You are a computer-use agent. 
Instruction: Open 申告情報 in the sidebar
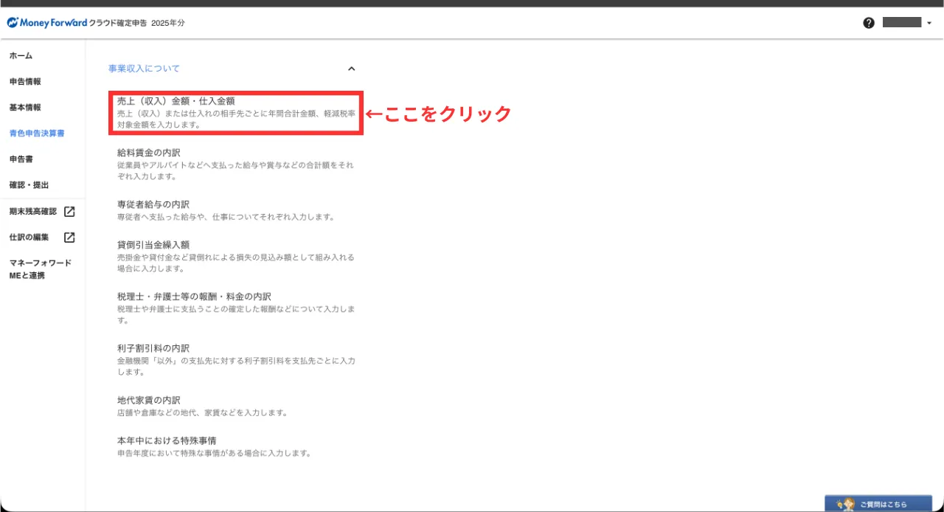[25, 82]
